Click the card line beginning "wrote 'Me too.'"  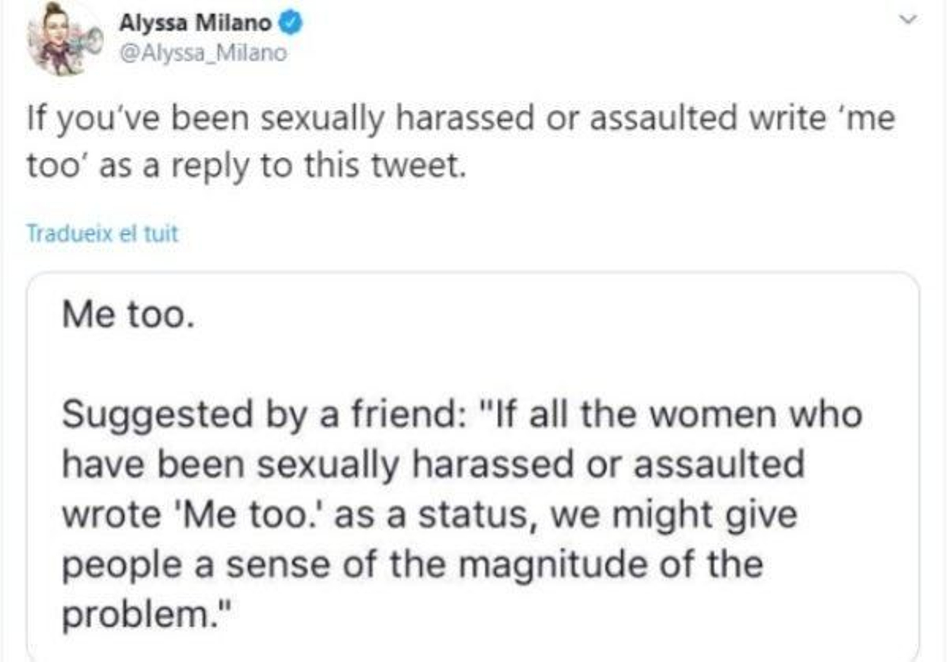click(x=429, y=514)
